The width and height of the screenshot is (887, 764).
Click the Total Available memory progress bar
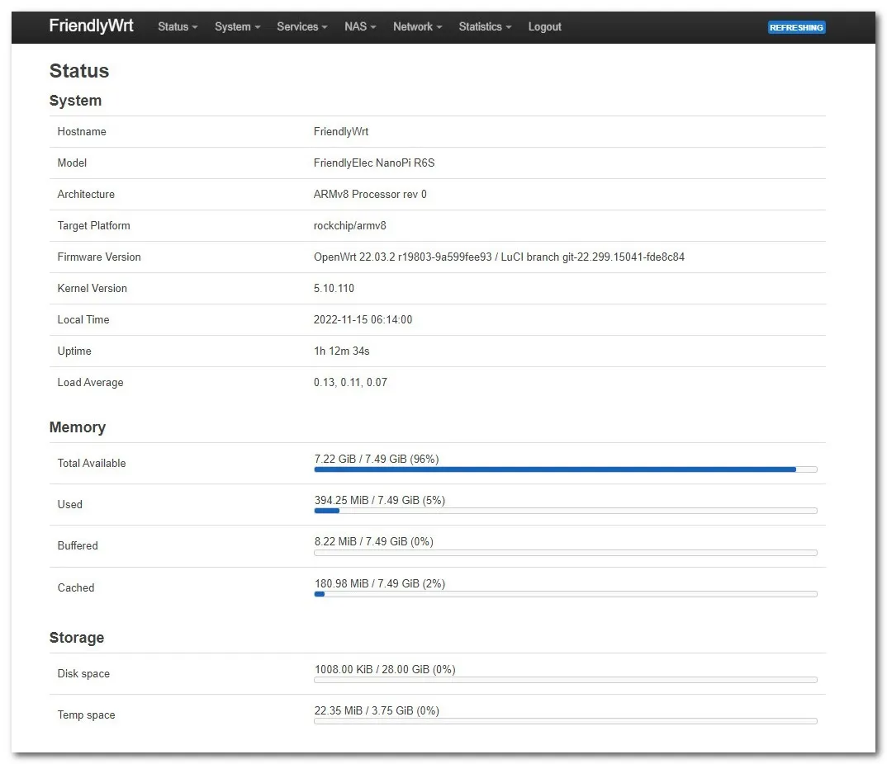click(565, 469)
